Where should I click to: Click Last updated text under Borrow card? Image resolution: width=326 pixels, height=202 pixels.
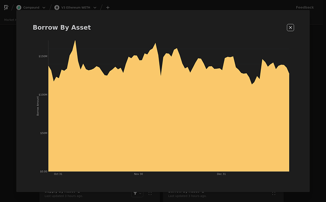[187, 196]
